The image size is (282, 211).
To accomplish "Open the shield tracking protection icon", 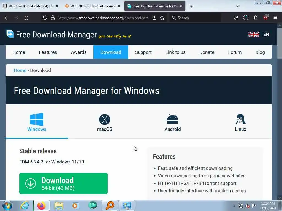I will (45, 18).
